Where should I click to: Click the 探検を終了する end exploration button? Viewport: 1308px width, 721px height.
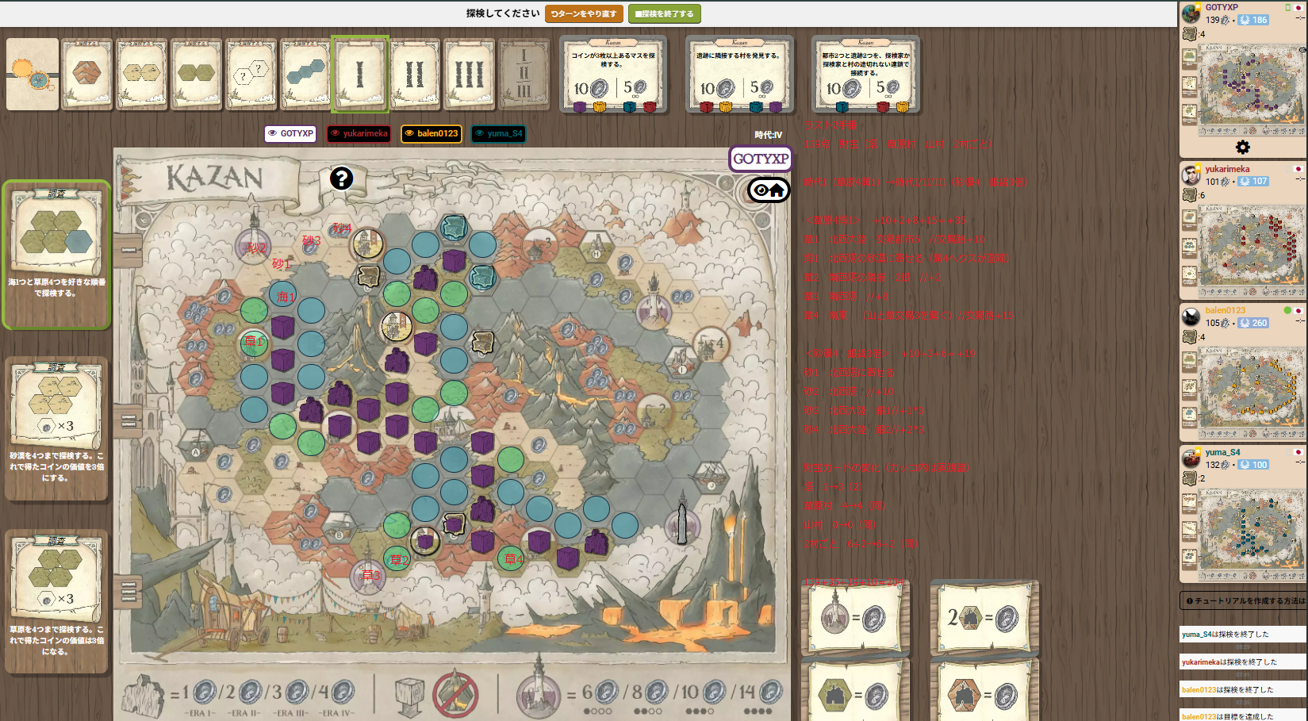664,13
